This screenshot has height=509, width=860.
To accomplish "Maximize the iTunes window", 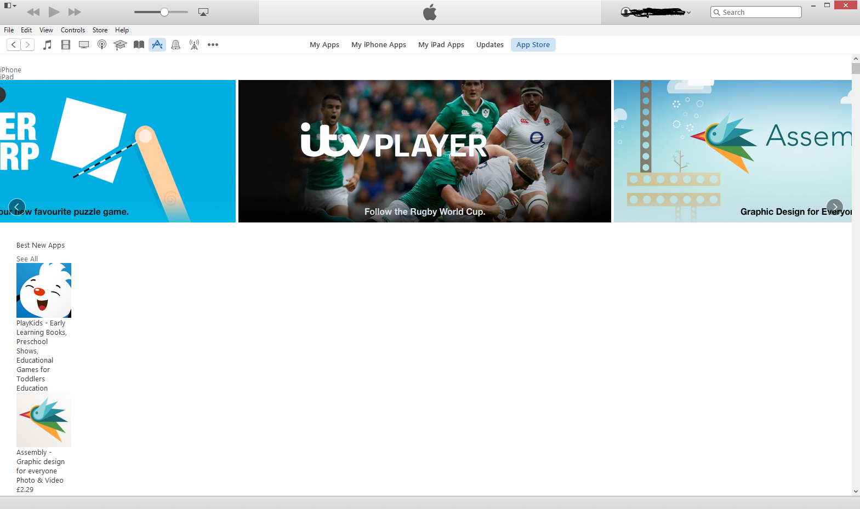I will (x=827, y=5).
